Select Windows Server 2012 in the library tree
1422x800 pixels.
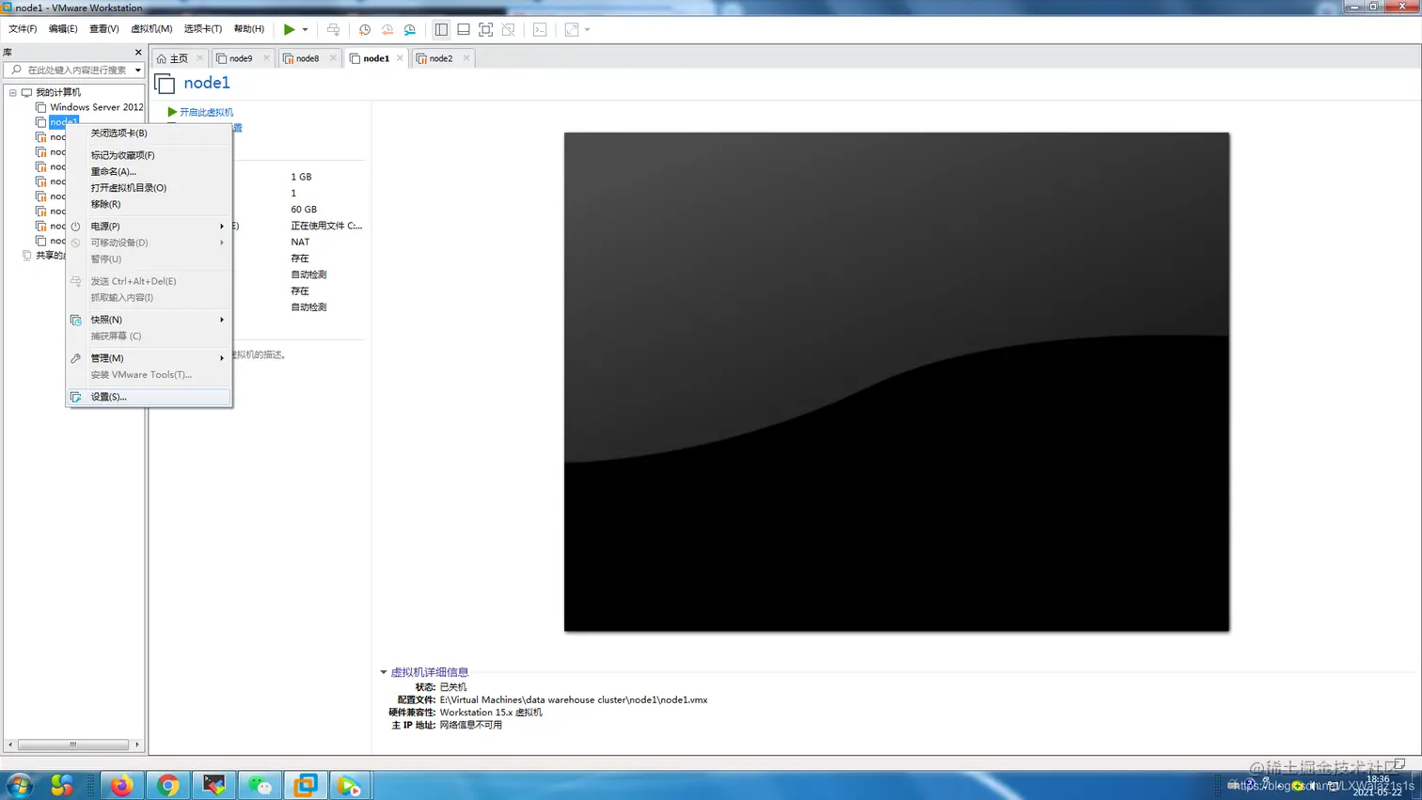tap(97, 107)
